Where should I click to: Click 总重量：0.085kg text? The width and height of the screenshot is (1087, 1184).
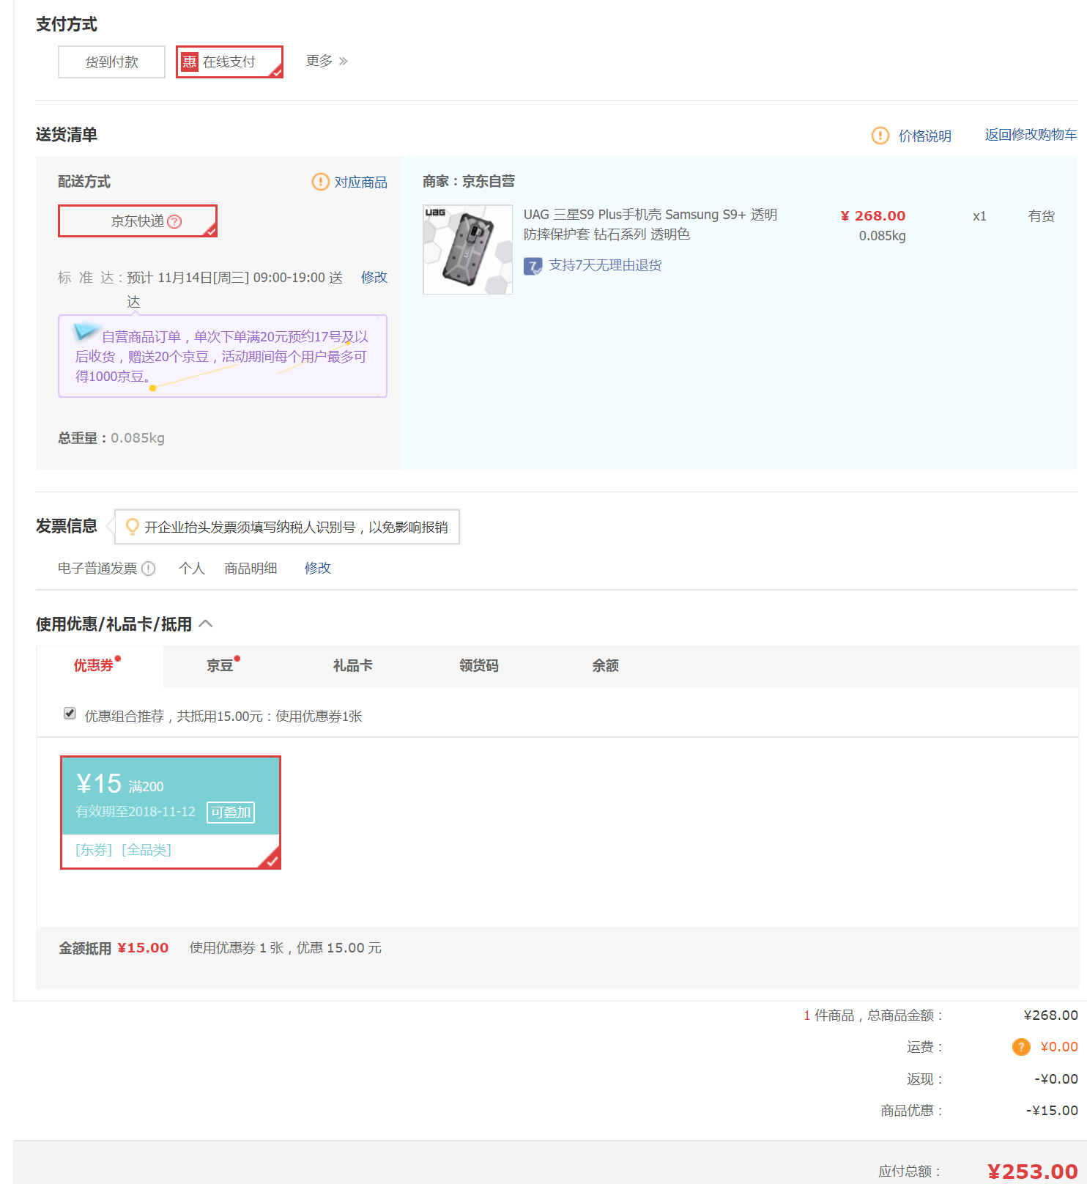[111, 437]
